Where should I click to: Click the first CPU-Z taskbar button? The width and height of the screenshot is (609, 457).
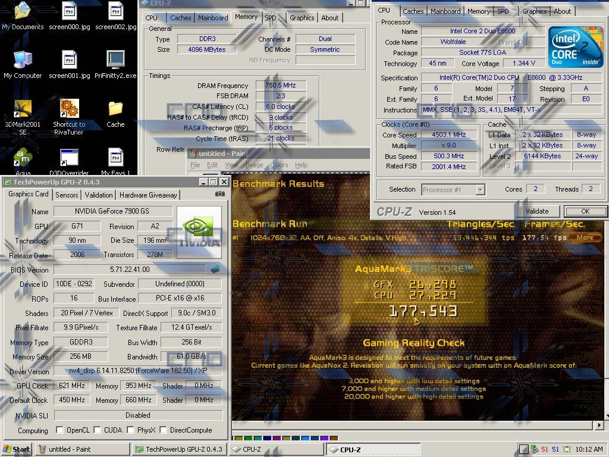277,449
